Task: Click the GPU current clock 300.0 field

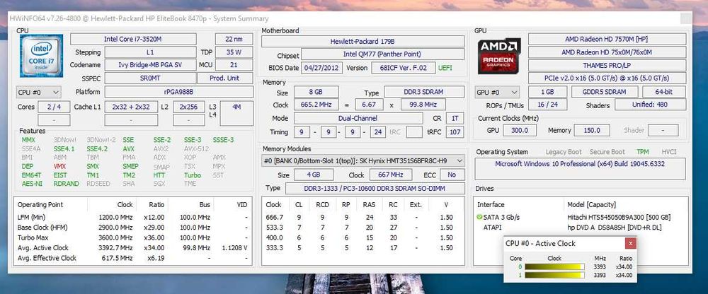Action: click(x=520, y=130)
